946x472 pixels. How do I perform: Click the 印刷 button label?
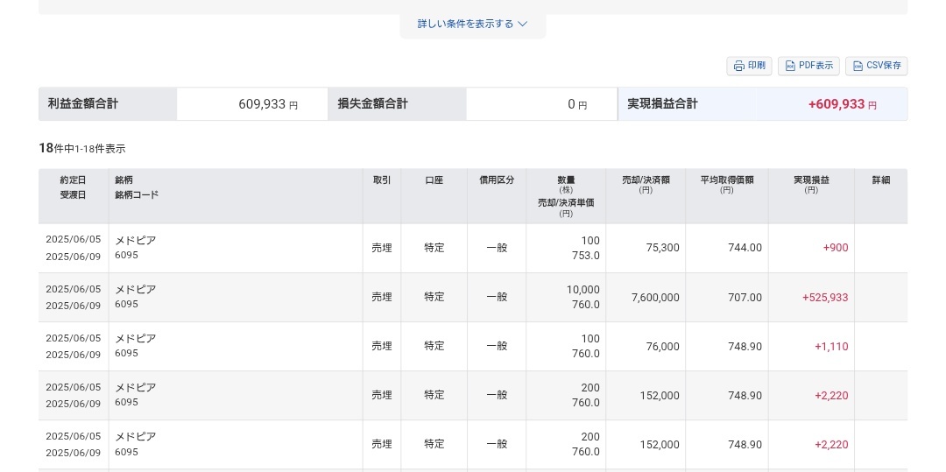757,66
